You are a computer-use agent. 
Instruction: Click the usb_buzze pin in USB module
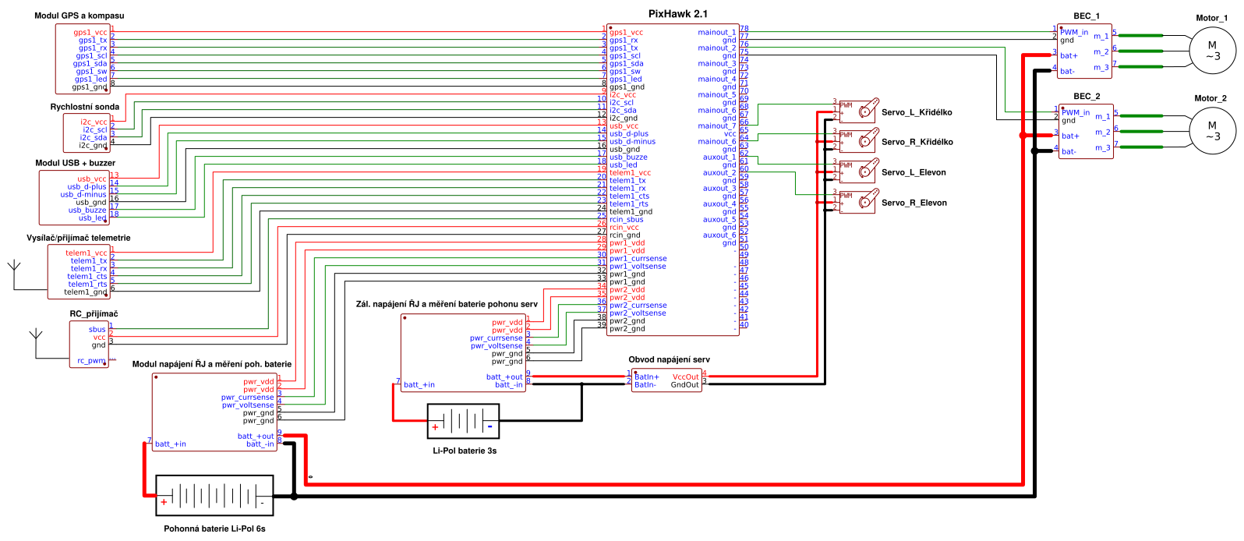87,210
